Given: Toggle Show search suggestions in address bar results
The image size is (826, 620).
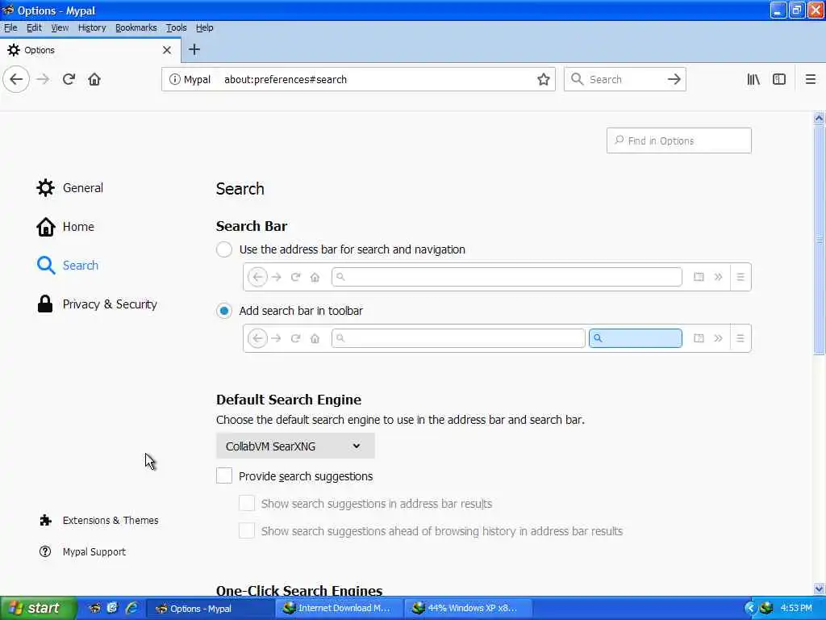Looking at the screenshot, I should [247, 503].
